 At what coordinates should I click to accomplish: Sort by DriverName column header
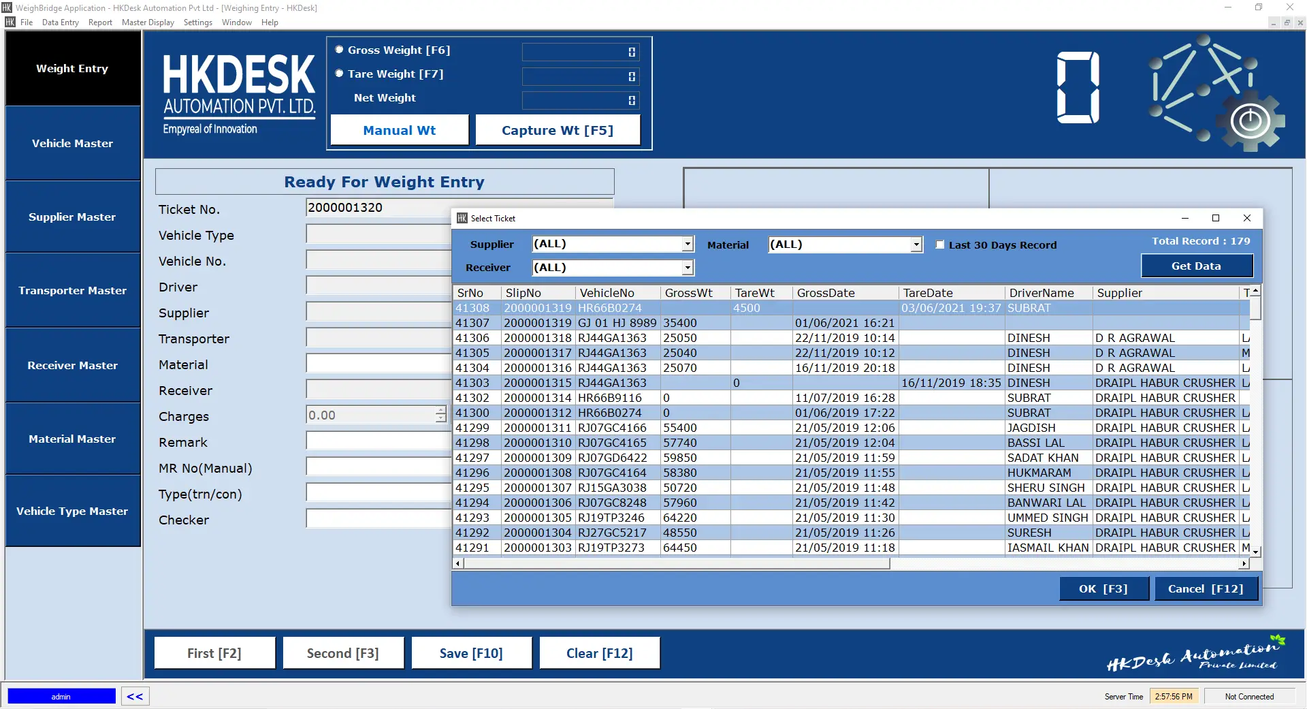(x=1048, y=293)
